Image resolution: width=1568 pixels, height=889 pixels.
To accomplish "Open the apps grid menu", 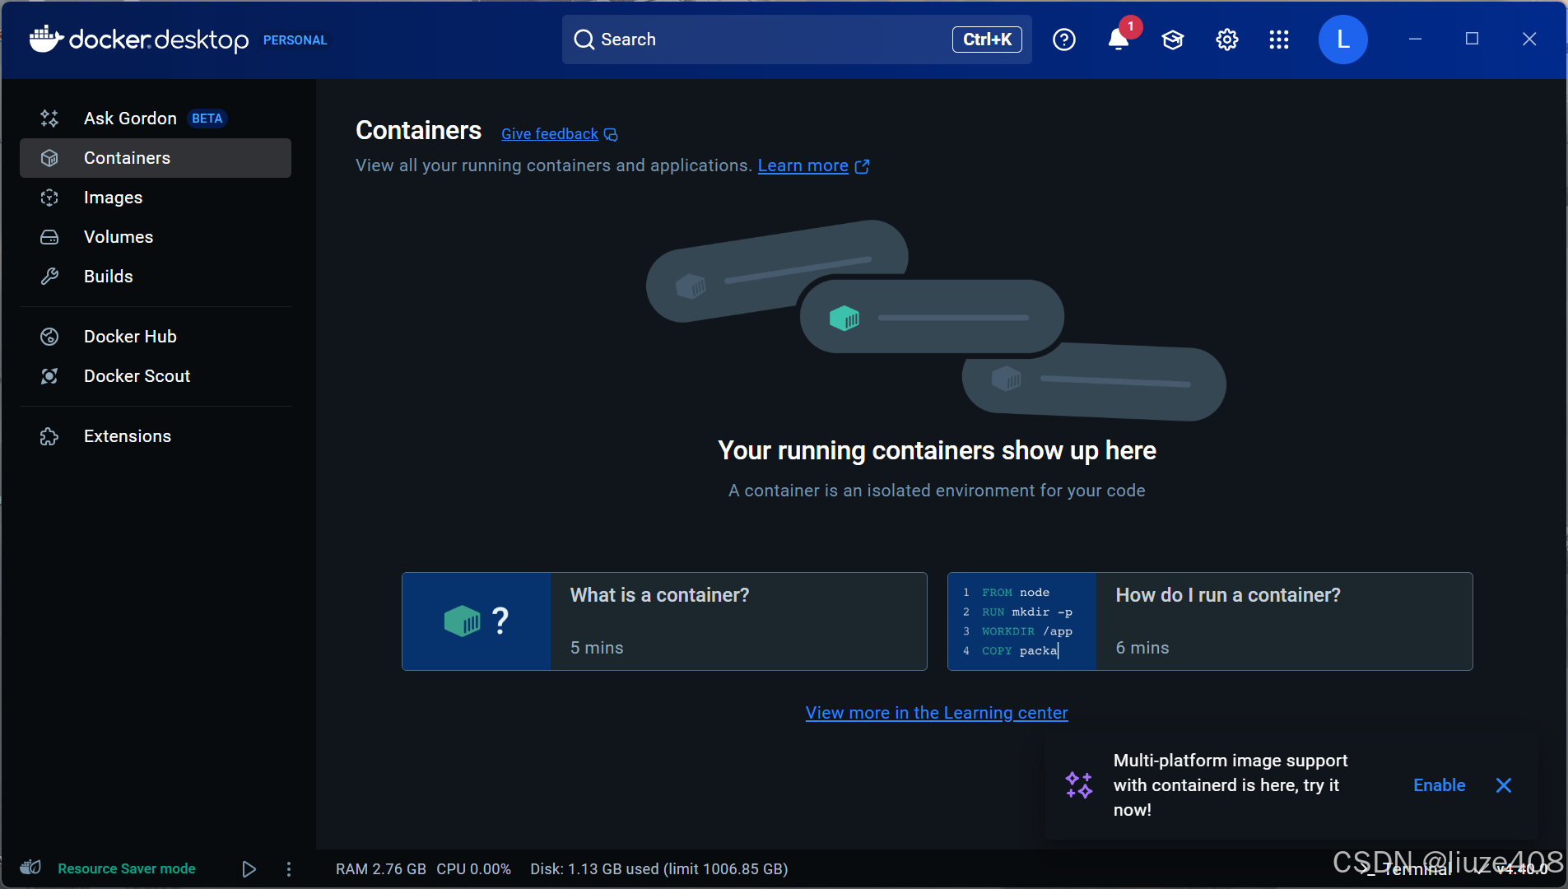I will click(x=1279, y=40).
